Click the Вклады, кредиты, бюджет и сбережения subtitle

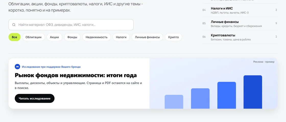click(236, 26)
